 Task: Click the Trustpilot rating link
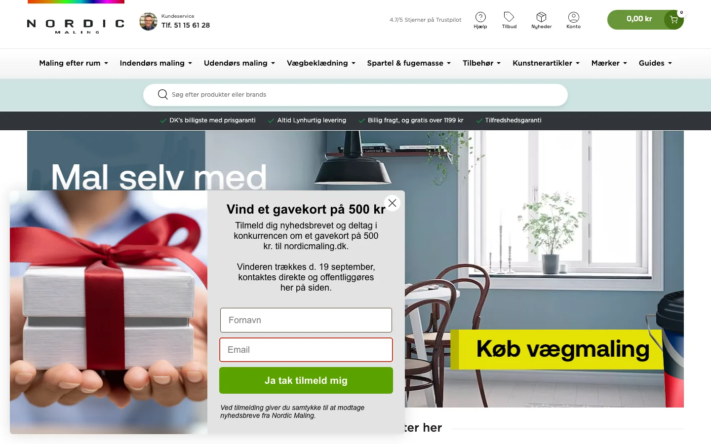(x=426, y=20)
